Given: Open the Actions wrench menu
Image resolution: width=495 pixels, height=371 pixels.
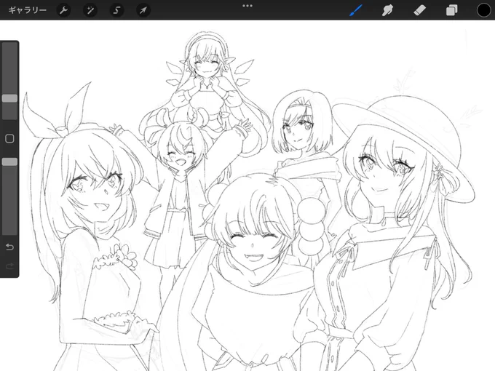Looking at the screenshot, I should coord(64,10).
